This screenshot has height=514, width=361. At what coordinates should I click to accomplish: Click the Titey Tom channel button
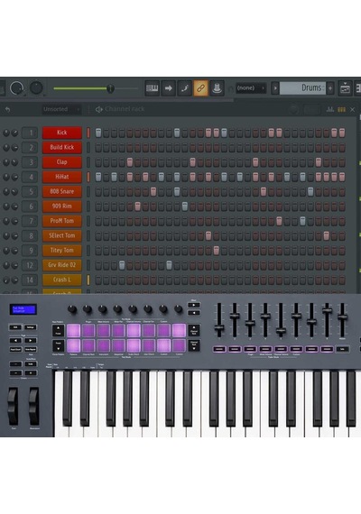[x=62, y=251]
